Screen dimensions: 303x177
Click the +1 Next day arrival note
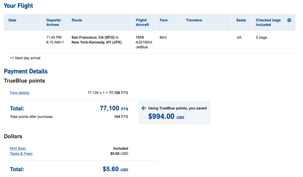[x=25, y=58]
